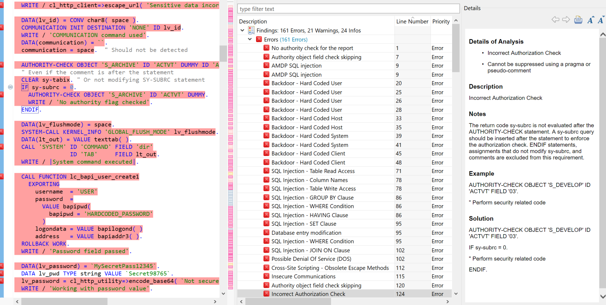Click error icon of SQL Injection - Table Read Access row

266,171
